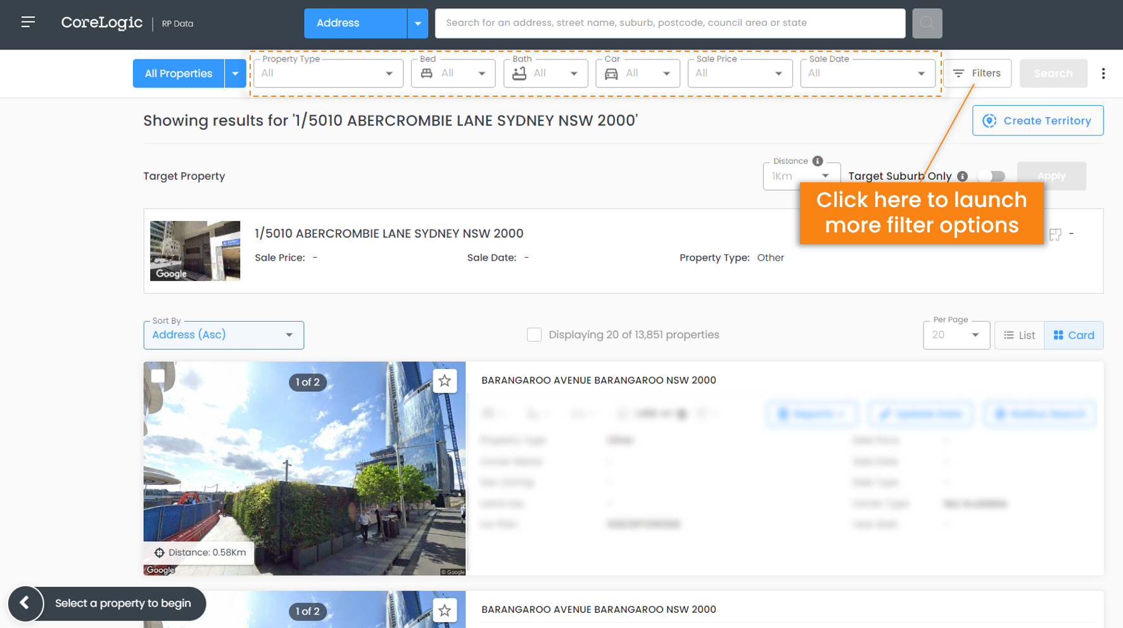Open the Per Page 20 dropdown
The width and height of the screenshot is (1123, 628).
[x=956, y=335]
